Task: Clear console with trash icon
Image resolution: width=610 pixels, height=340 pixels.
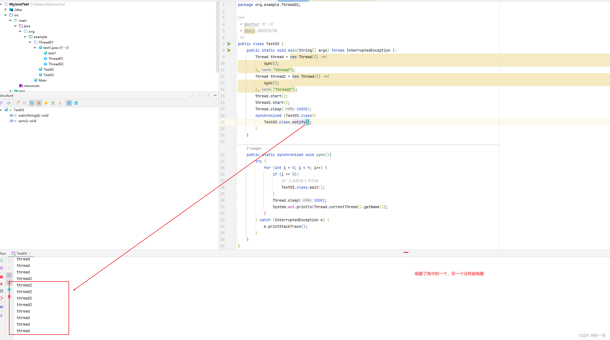Action: 9,297
